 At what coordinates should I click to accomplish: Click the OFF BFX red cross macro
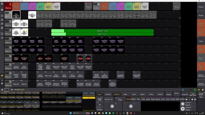88,58
